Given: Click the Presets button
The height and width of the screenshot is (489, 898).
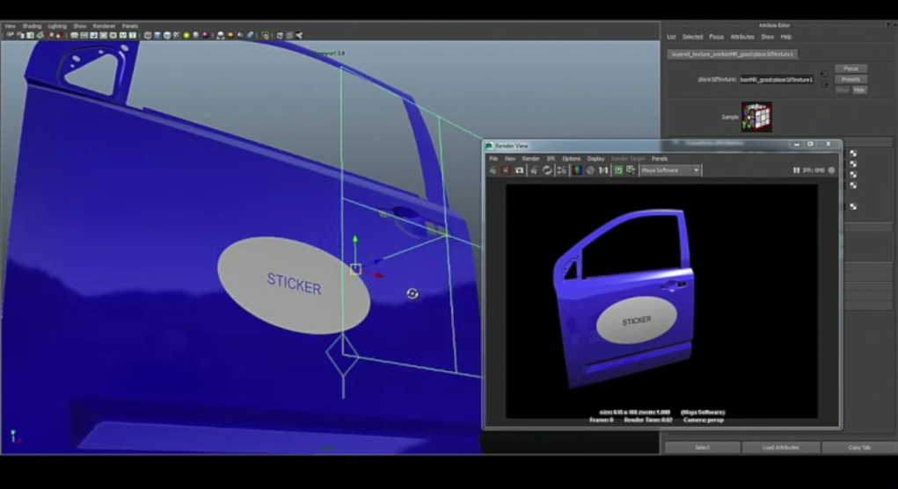Looking at the screenshot, I should point(851,79).
